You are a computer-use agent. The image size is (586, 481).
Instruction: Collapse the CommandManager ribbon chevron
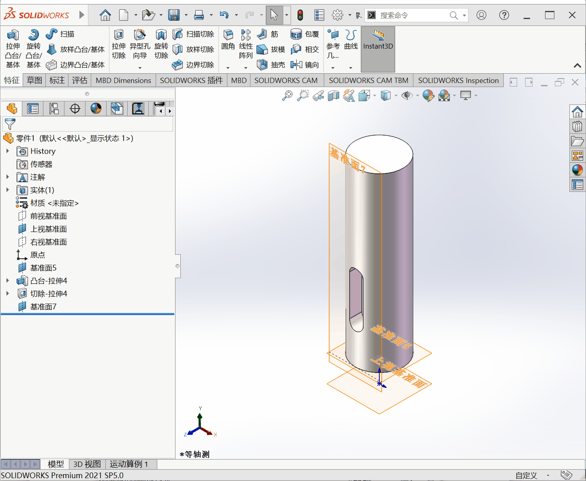(x=577, y=66)
